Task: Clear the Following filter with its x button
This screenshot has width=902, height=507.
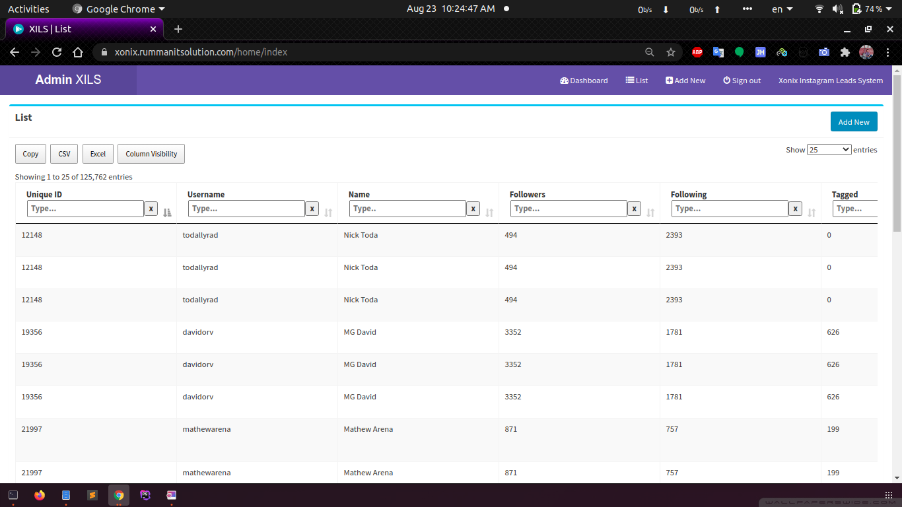Action: [795, 209]
